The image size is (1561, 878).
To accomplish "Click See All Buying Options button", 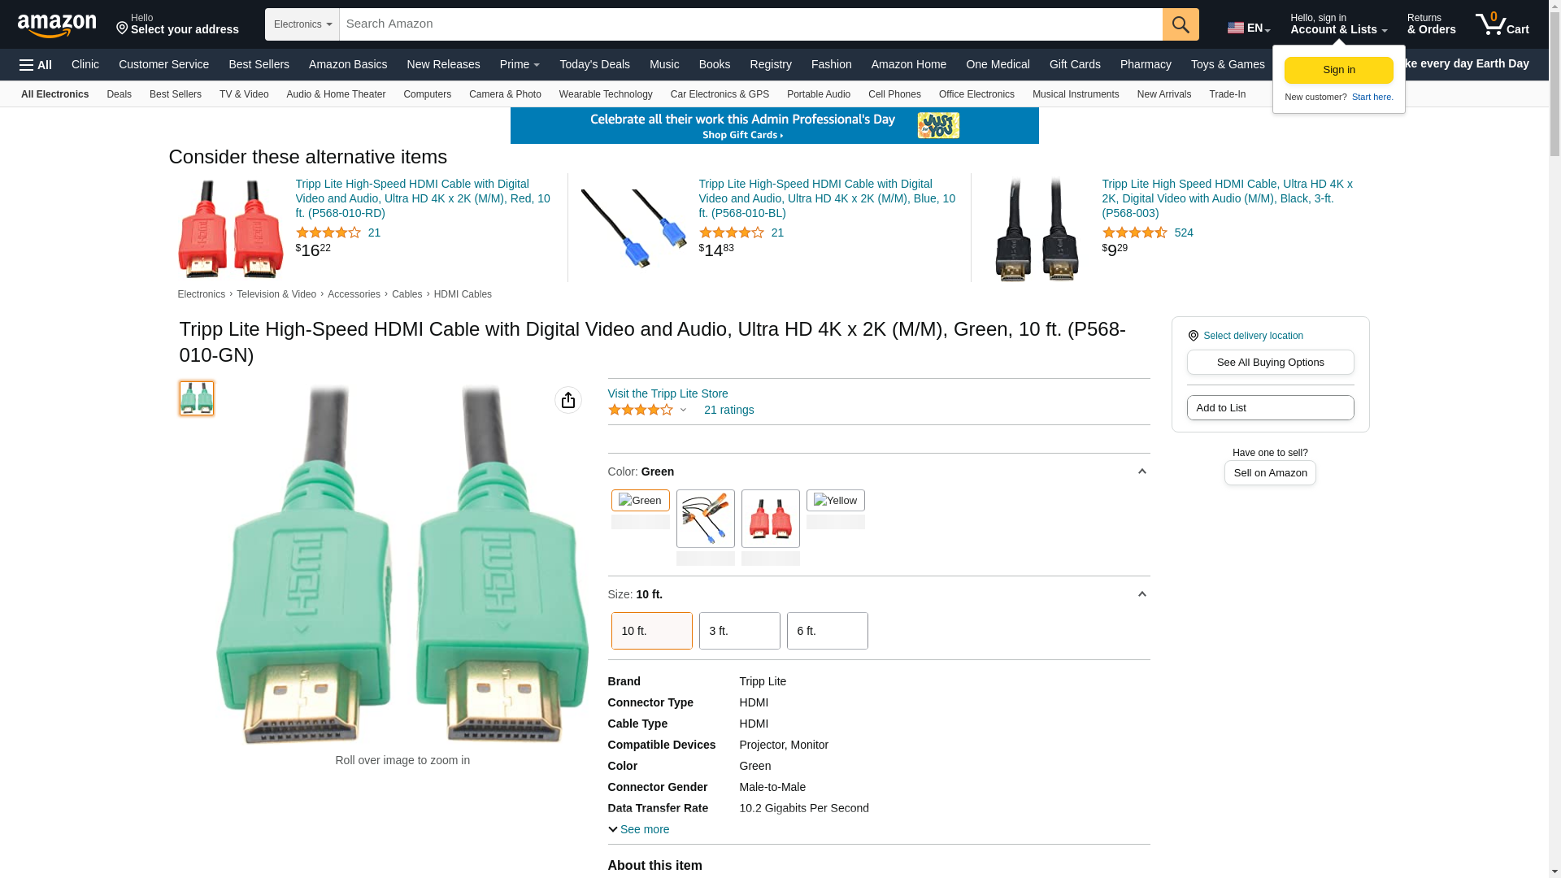I will point(1270,363).
